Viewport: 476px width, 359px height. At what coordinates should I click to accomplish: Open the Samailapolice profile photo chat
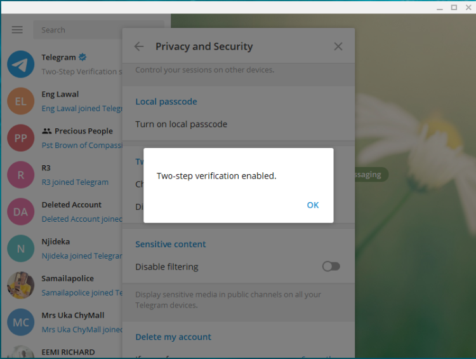pos(21,285)
